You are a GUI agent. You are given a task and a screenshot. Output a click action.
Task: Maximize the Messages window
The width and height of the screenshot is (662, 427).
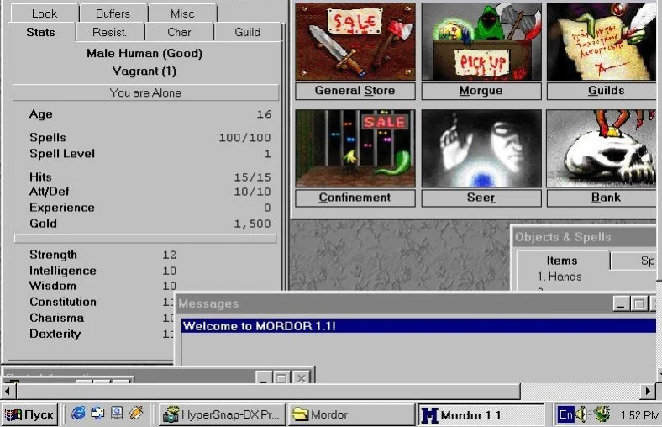[638, 303]
